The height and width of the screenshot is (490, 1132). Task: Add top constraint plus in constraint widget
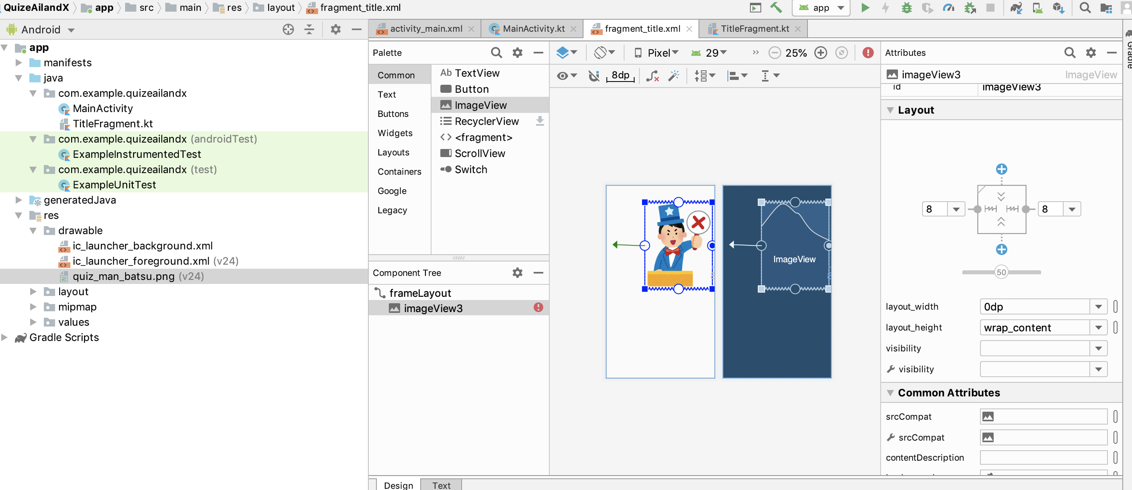coord(1001,169)
